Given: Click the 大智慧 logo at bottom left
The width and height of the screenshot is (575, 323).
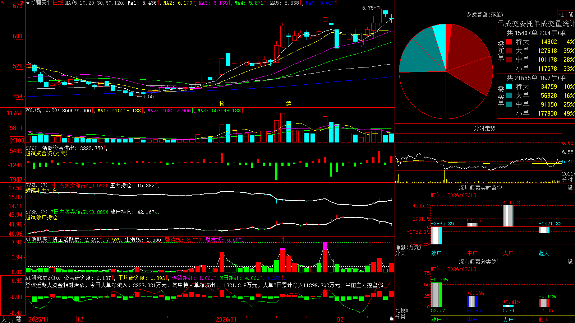Looking at the screenshot, I should (x=11, y=319).
